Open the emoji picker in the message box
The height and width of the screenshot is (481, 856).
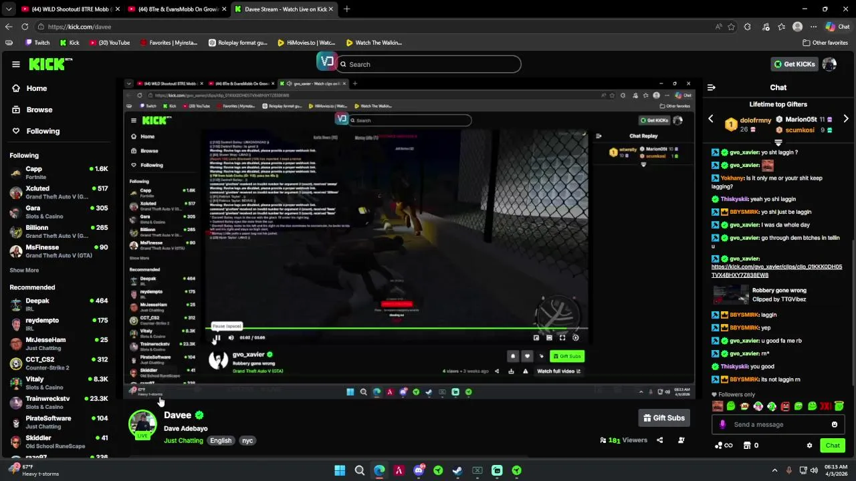click(x=835, y=424)
